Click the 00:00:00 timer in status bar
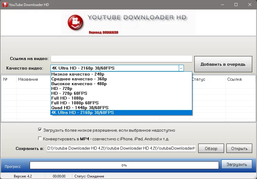 tap(59, 176)
